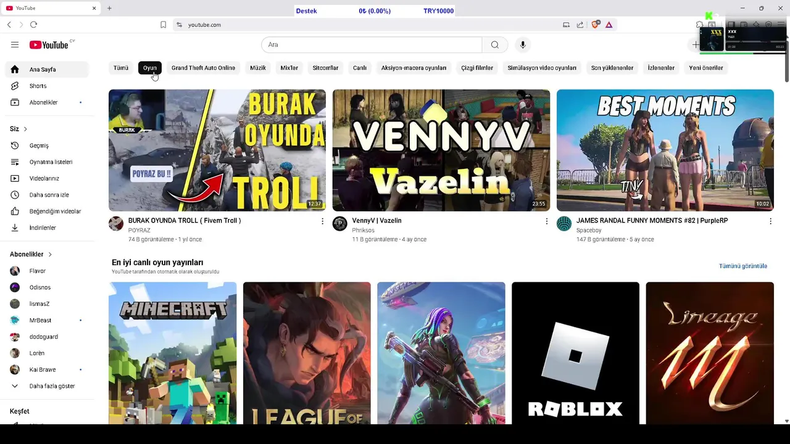
Task: Open dodoguard channel subscription
Action: [x=48, y=337]
